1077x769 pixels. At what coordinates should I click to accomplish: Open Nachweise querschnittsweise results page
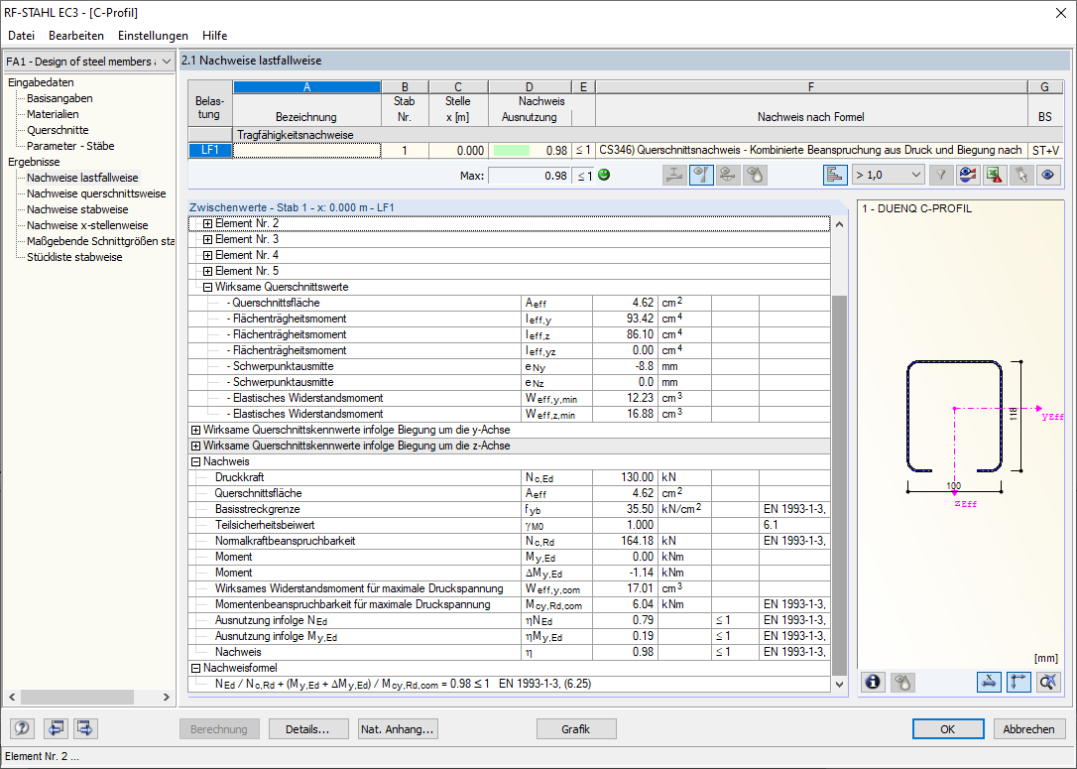[x=96, y=193]
